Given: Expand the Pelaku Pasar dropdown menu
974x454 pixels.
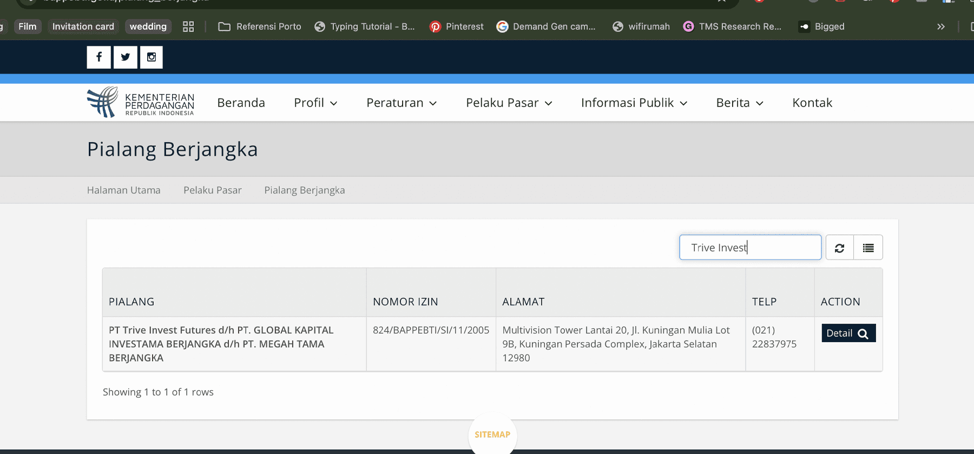Looking at the screenshot, I should click(x=509, y=103).
